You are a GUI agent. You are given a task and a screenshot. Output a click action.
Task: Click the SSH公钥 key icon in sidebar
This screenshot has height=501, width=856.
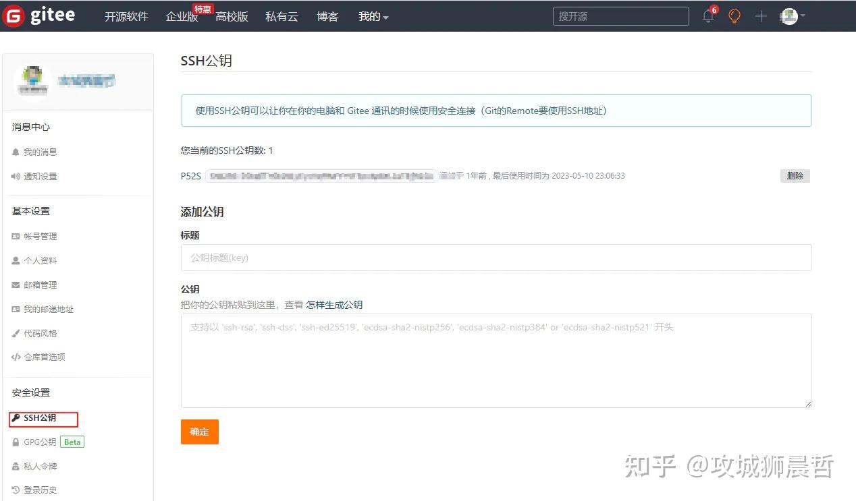click(x=17, y=418)
